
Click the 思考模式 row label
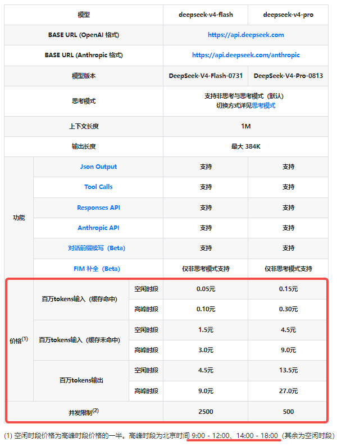coord(84,101)
